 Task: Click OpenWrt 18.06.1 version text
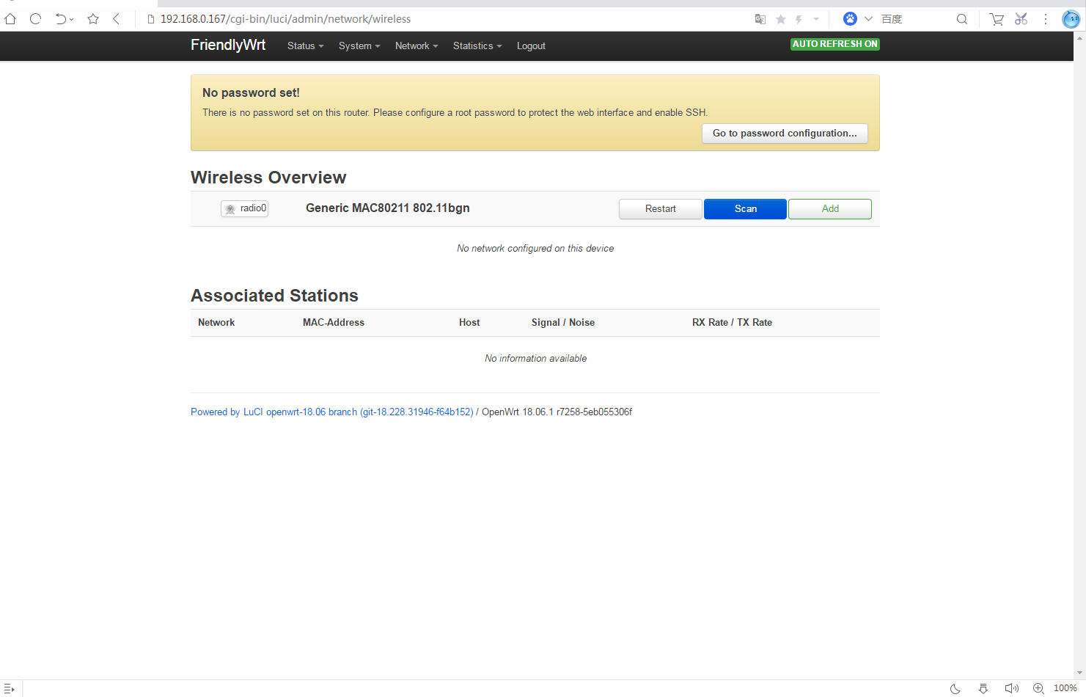pyautogui.click(x=557, y=412)
